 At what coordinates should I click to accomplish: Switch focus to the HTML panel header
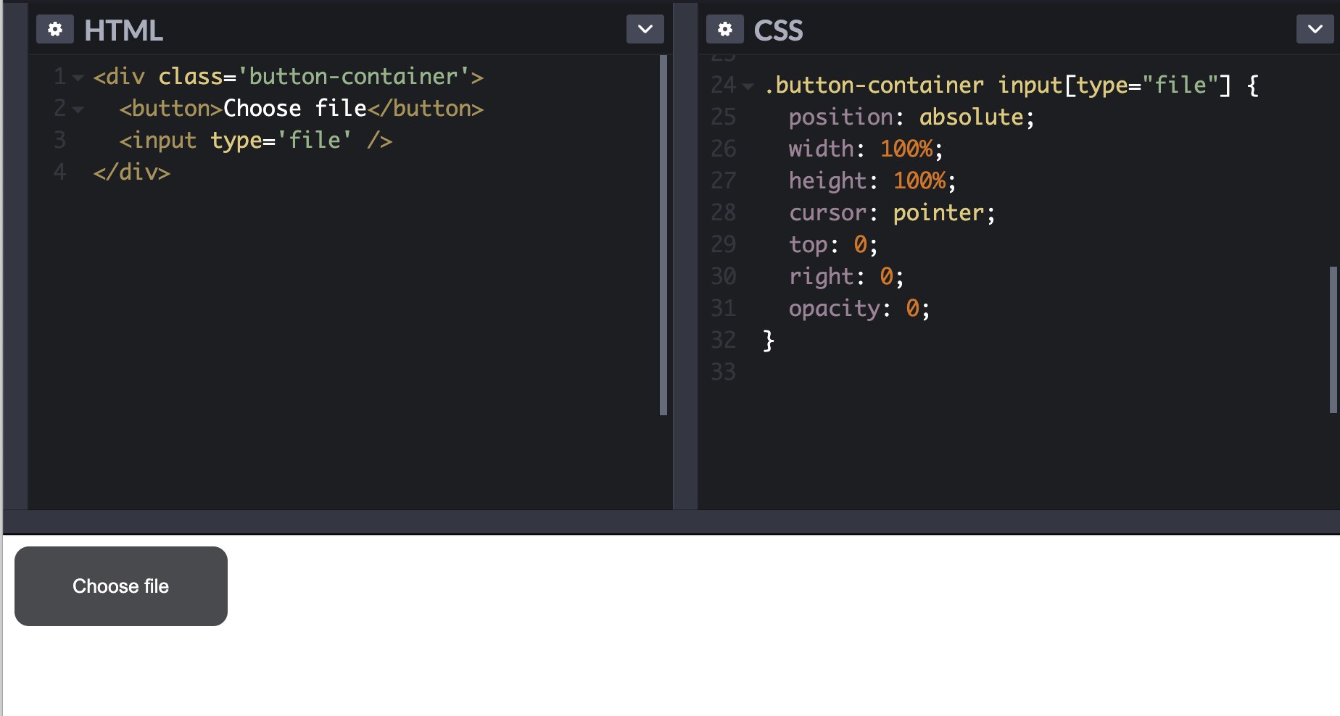pos(123,30)
